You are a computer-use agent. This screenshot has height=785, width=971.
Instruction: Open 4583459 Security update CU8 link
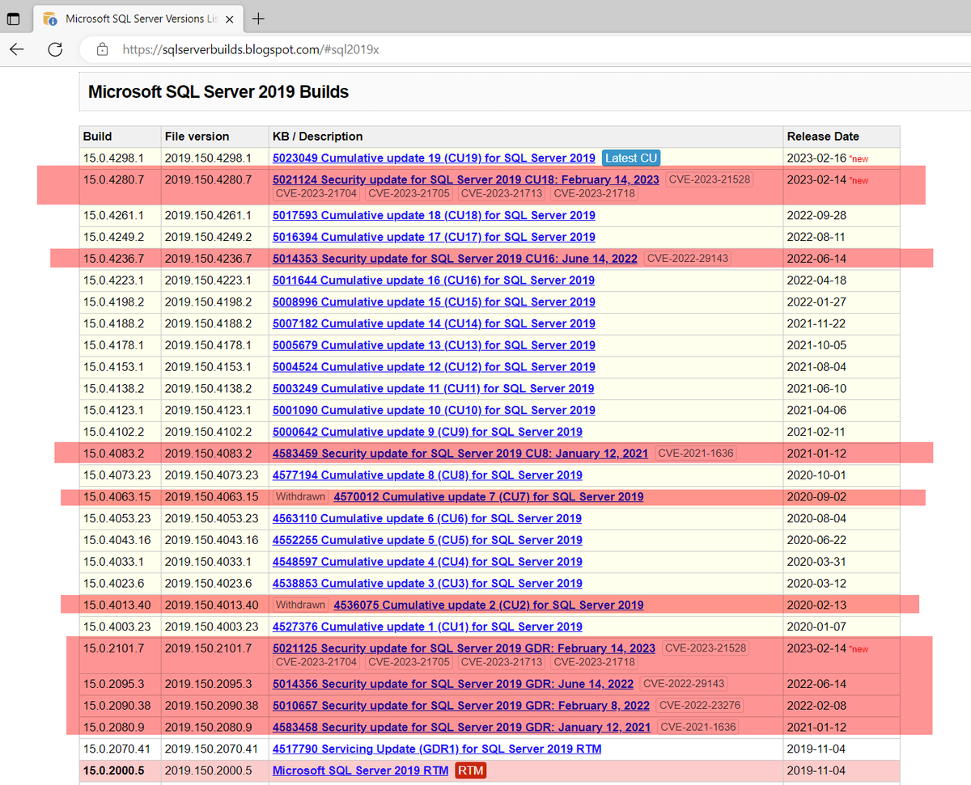click(460, 454)
